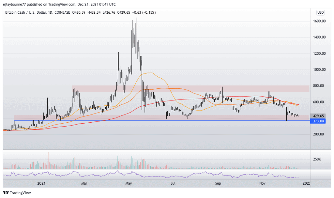Click the change value −0.63 (−0.15%)
Image resolution: width=334 pixels, height=198 pixels.
[144, 13]
